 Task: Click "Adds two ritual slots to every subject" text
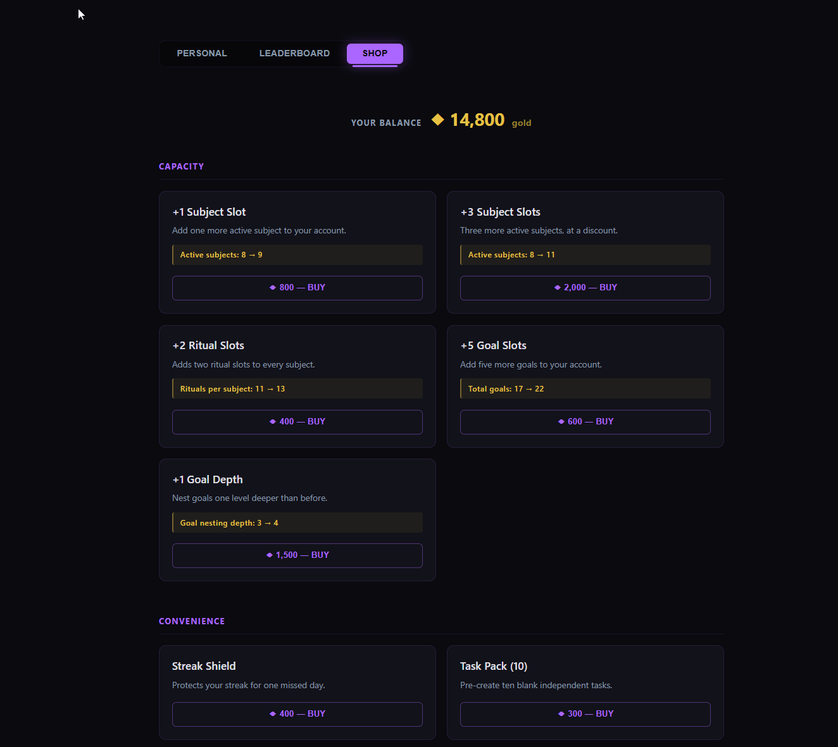coord(243,364)
